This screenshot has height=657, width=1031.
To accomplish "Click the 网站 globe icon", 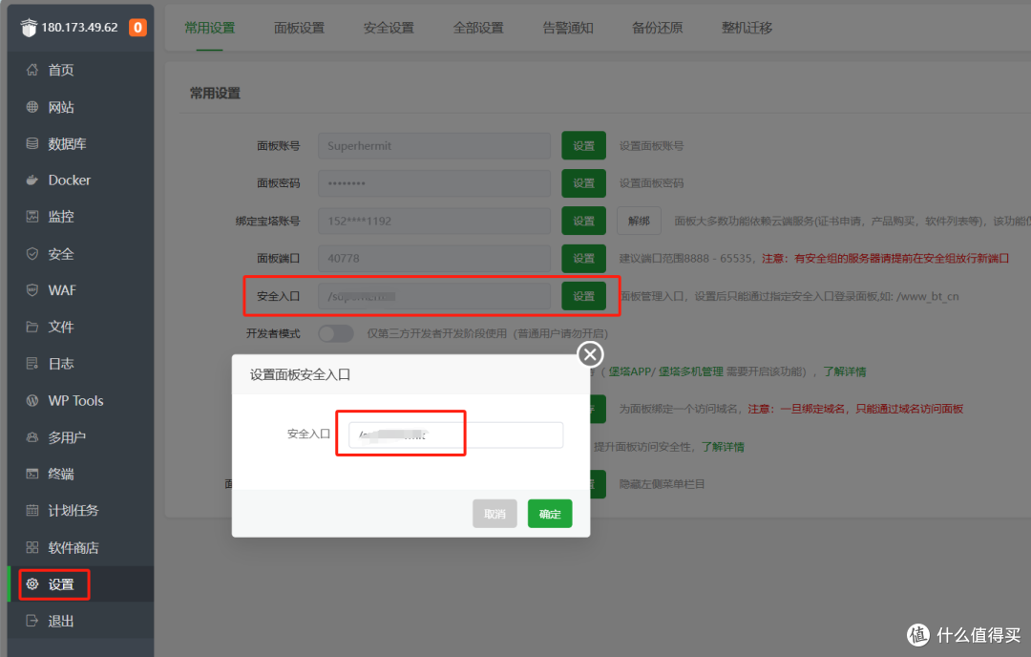I will 32,107.
